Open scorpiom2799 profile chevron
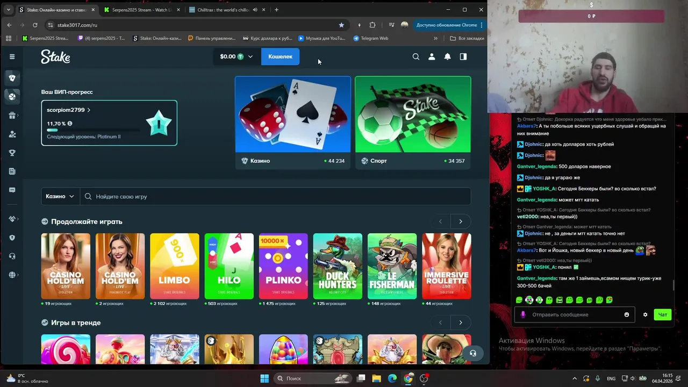 [89, 110]
